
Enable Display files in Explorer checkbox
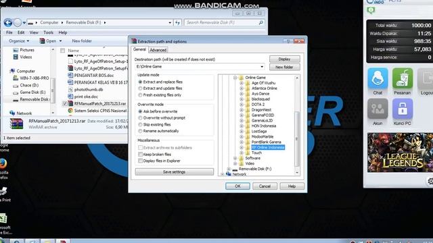[140, 161]
